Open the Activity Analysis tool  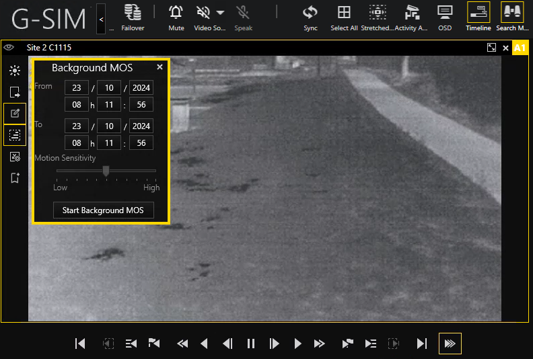pos(411,13)
